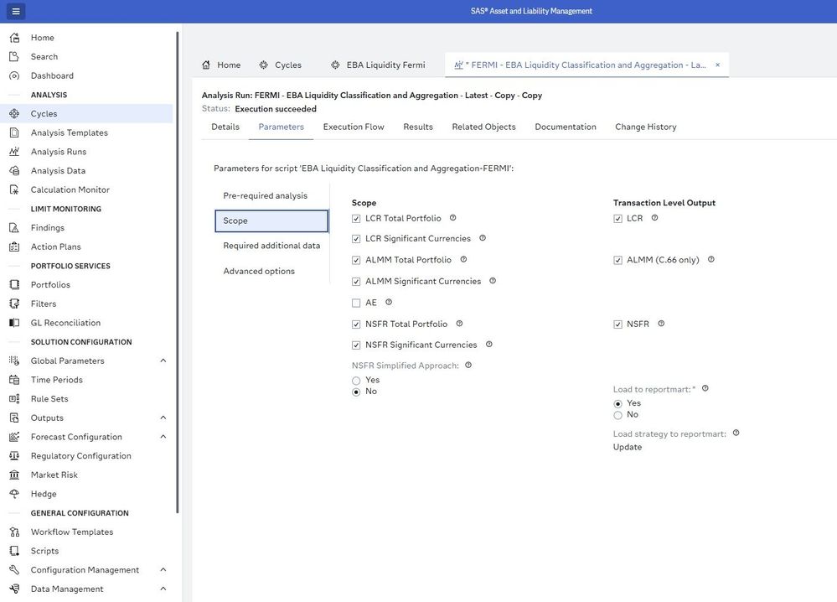Expand Configuration Management chevron

pos(163,570)
